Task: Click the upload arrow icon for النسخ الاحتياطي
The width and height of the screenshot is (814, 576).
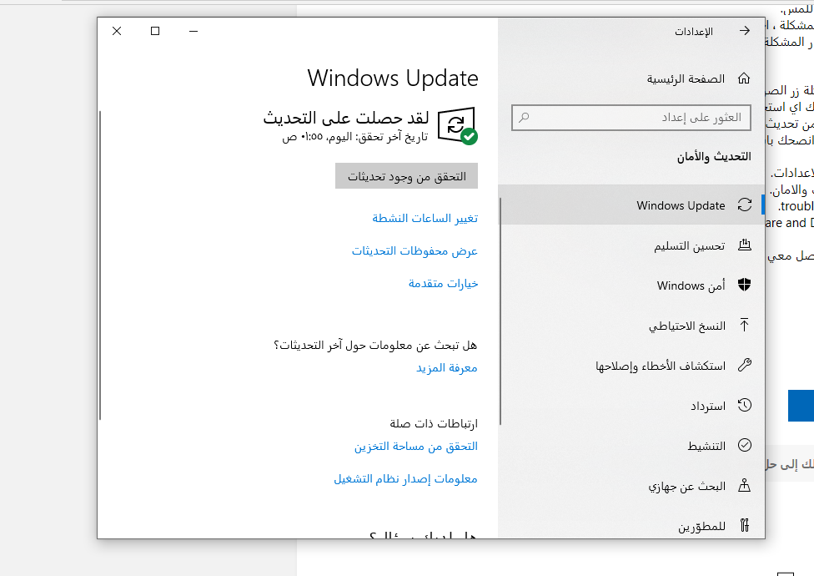Action: [x=744, y=325]
